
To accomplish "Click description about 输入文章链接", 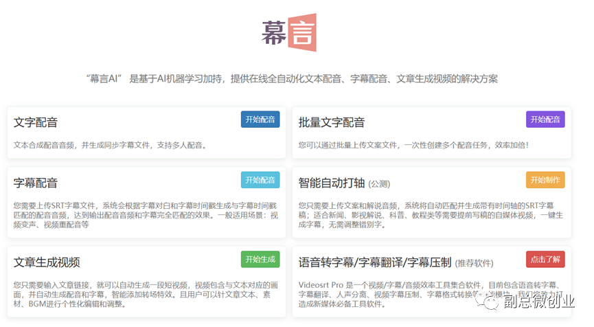I will tap(146, 295).
